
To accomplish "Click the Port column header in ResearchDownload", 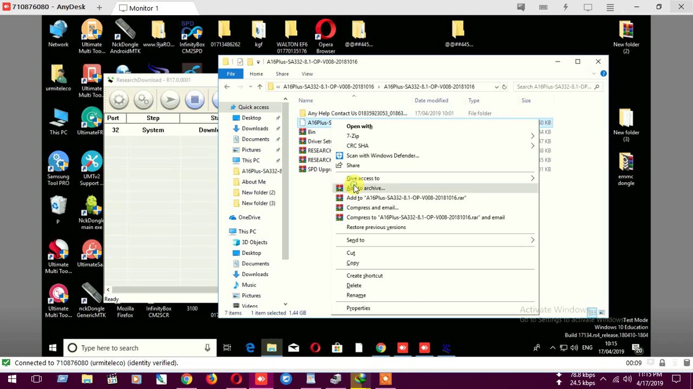I will click(x=113, y=118).
